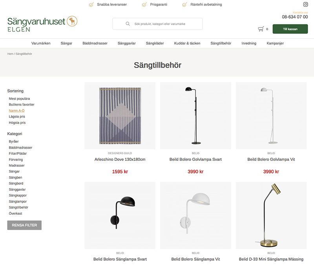
Task: Focus the product search field
Action: pyautogui.click(x=157, y=24)
